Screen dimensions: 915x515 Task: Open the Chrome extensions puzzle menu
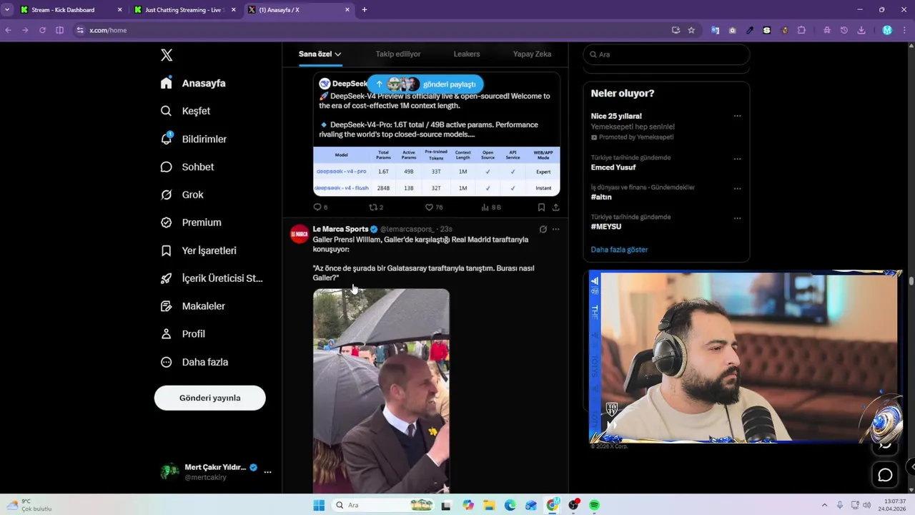tap(801, 30)
